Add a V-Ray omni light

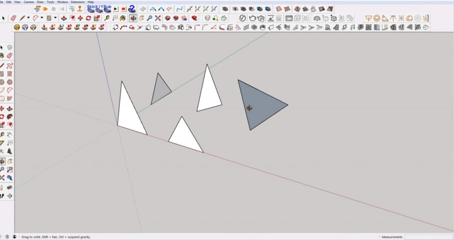tap(401, 18)
